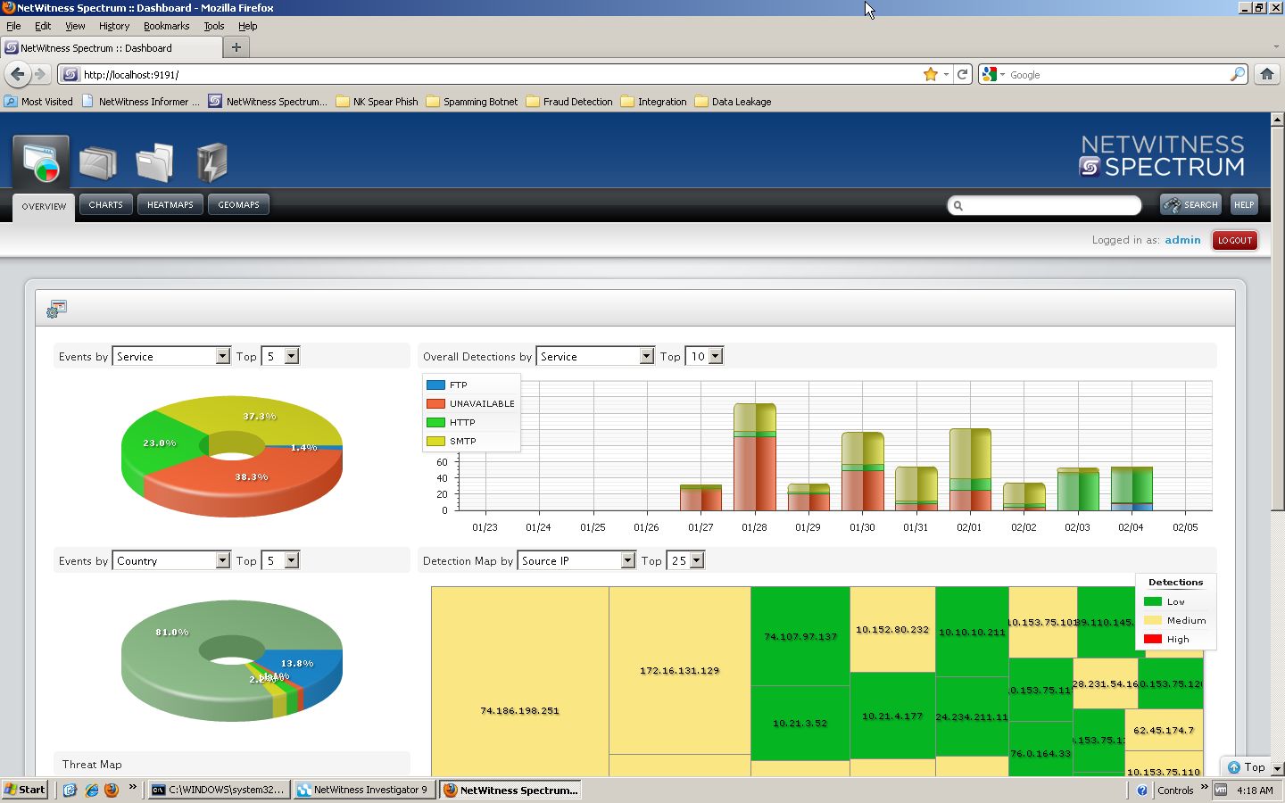
Task: Bookmark this page with the star icon
Action: pyautogui.click(x=931, y=74)
